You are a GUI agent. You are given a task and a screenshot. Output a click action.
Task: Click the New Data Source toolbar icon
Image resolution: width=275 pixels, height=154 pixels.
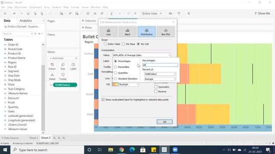pos(35,13)
